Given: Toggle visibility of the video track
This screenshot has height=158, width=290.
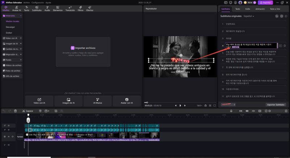Looking at the screenshot, I should point(8,137).
